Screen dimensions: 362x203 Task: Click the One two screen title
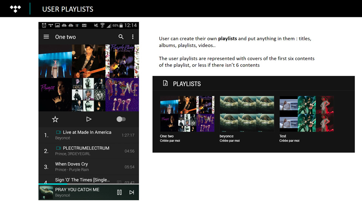[65, 37]
